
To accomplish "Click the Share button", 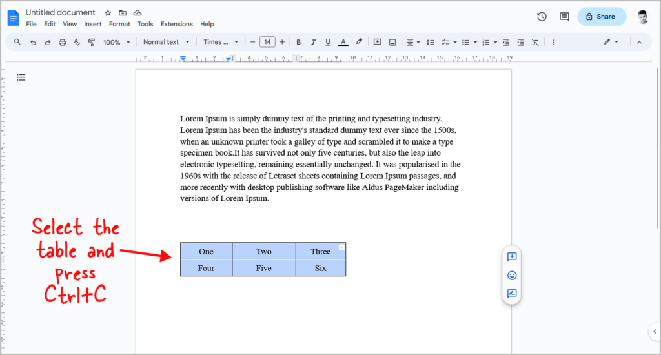I will [602, 16].
